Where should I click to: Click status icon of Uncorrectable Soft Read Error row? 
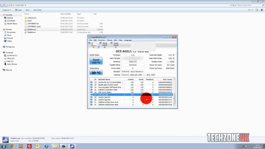92,87
